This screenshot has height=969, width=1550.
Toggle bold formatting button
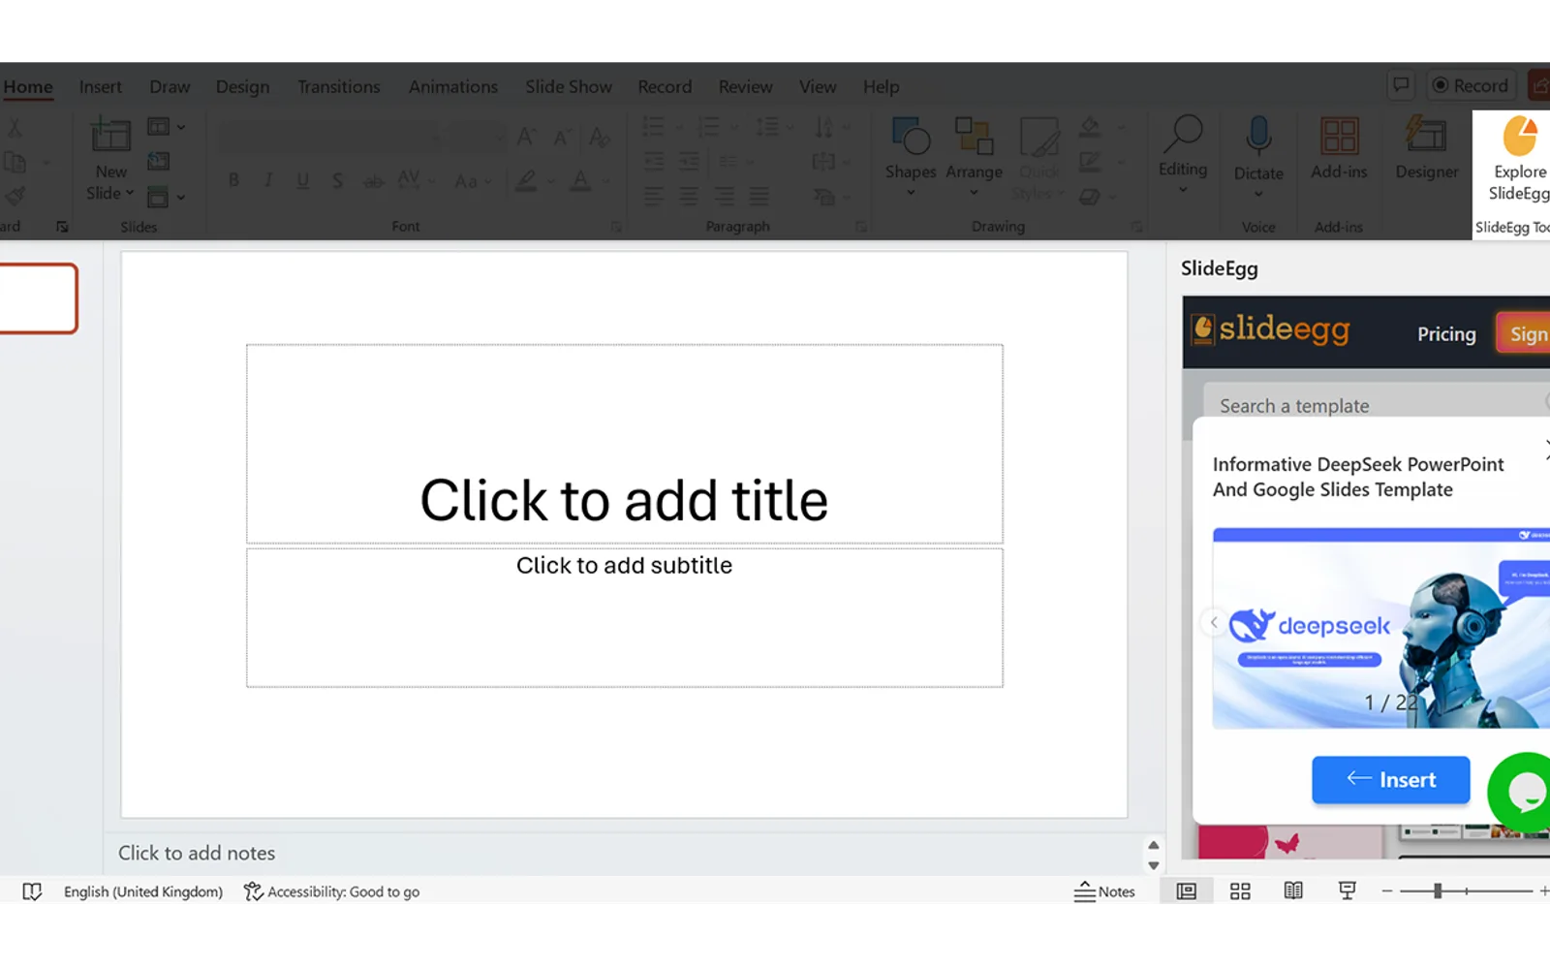[233, 180]
